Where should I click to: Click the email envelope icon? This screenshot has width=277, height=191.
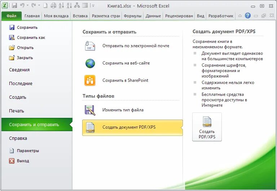90,46
